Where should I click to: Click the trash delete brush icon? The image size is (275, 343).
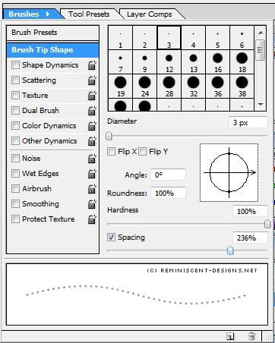(x=251, y=336)
